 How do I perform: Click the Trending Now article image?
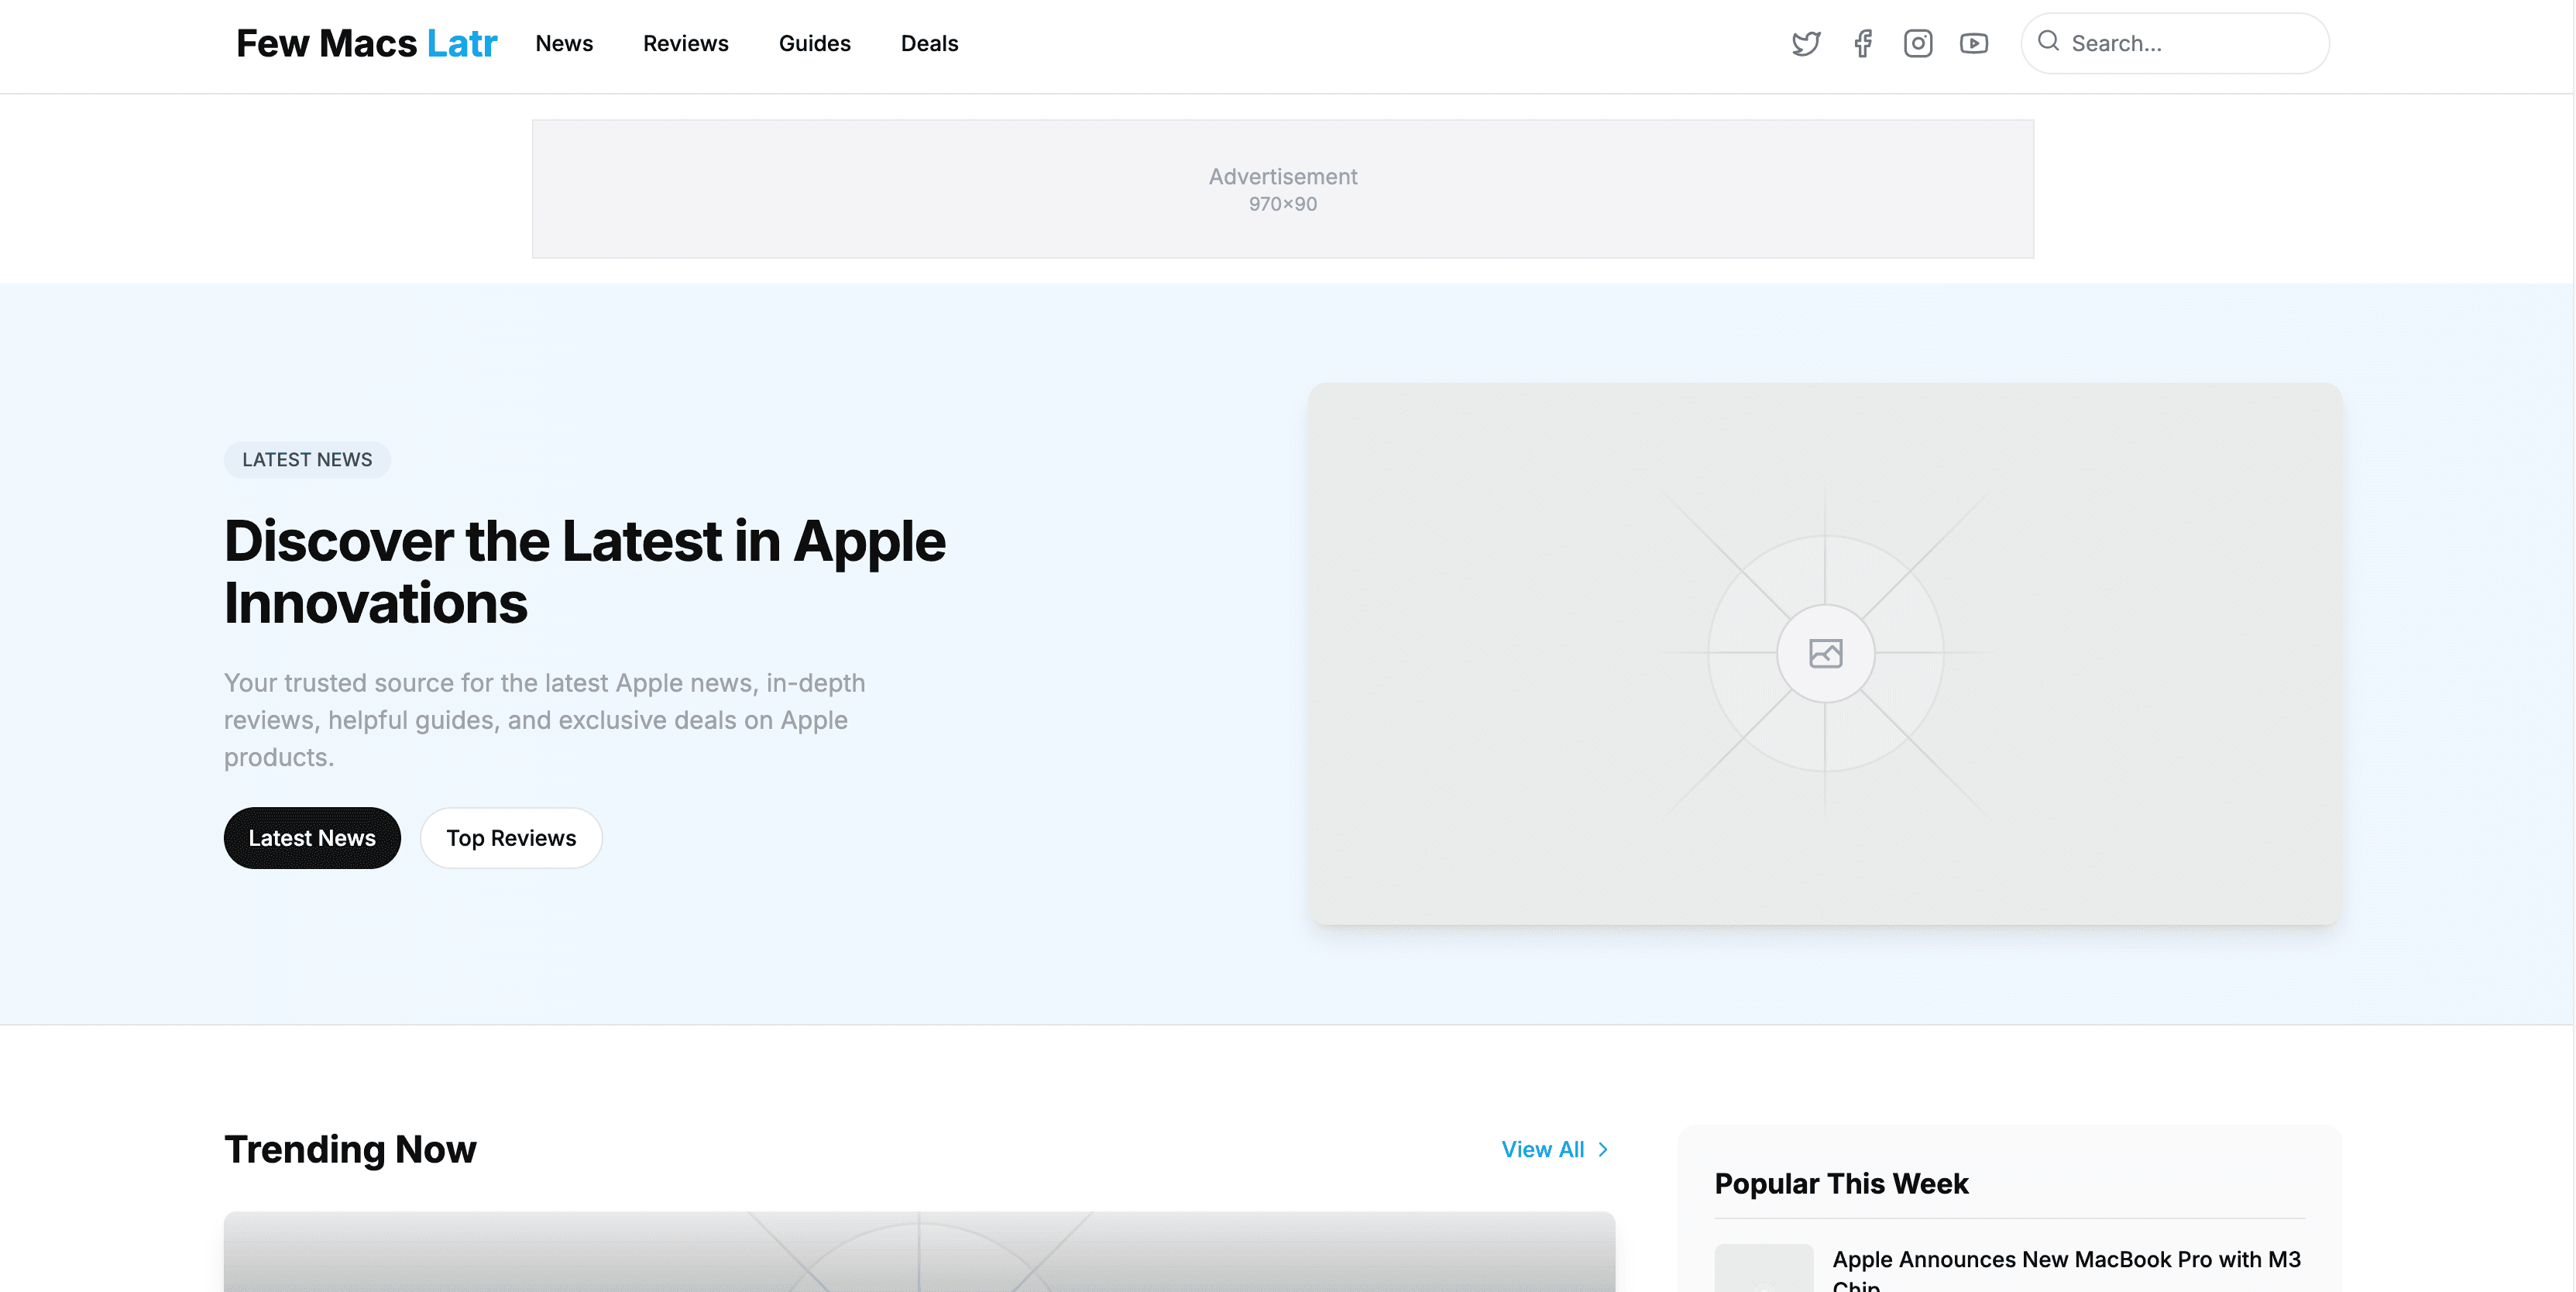(x=919, y=1252)
